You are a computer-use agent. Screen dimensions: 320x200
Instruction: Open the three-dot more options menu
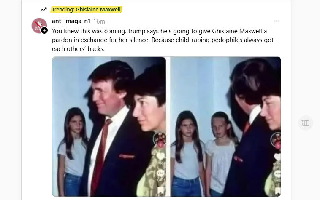[x=277, y=21]
